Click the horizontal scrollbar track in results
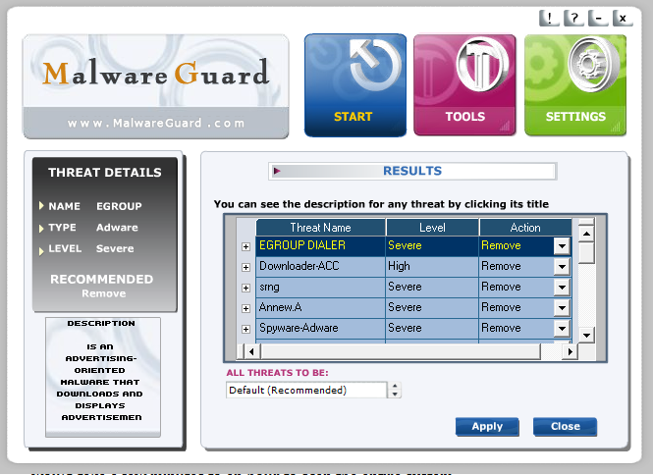This screenshot has width=653, height=475. tap(401, 351)
